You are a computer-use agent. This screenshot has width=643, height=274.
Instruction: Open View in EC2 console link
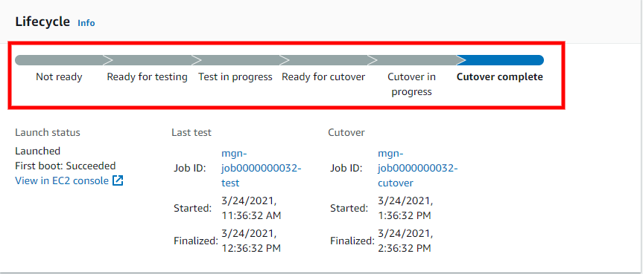click(x=62, y=180)
